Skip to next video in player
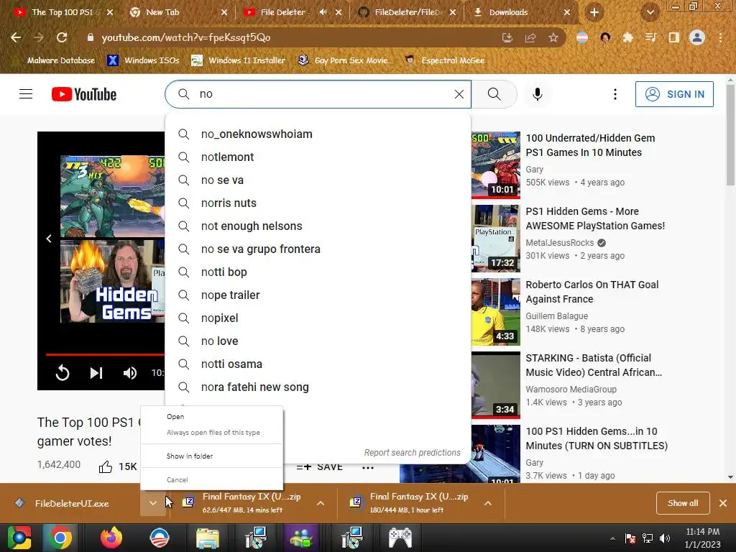 point(96,373)
